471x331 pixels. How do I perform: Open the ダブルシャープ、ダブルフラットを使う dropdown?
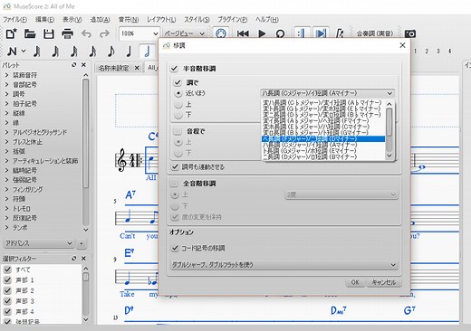tap(284, 265)
